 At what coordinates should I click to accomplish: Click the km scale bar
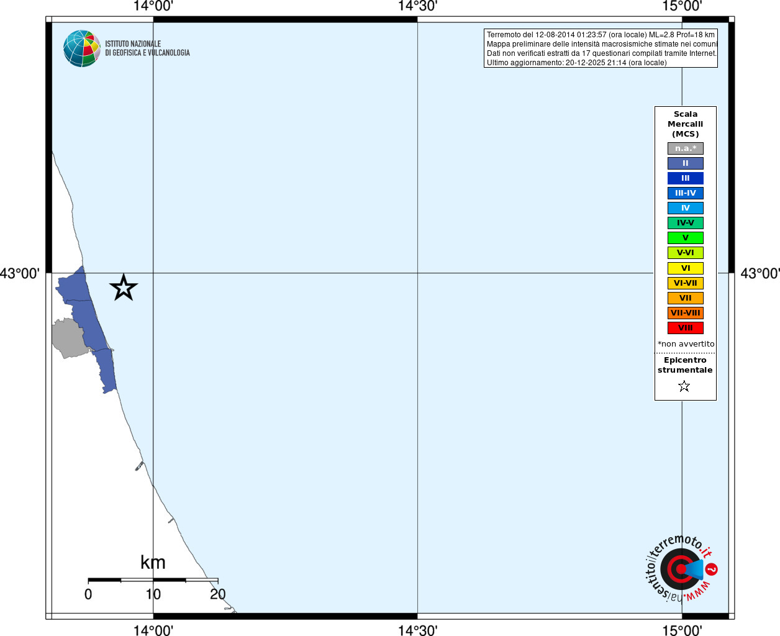click(153, 580)
